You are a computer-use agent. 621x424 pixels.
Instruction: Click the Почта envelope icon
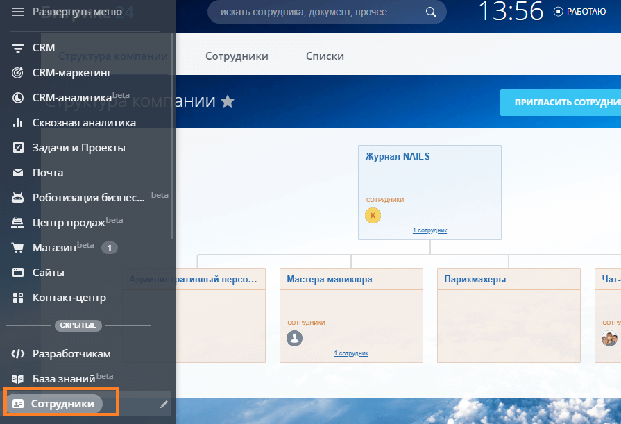[x=18, y=173]
